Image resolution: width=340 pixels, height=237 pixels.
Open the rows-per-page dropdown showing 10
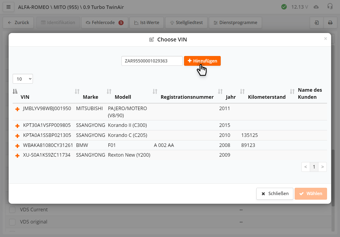click(x=23, y=79)
